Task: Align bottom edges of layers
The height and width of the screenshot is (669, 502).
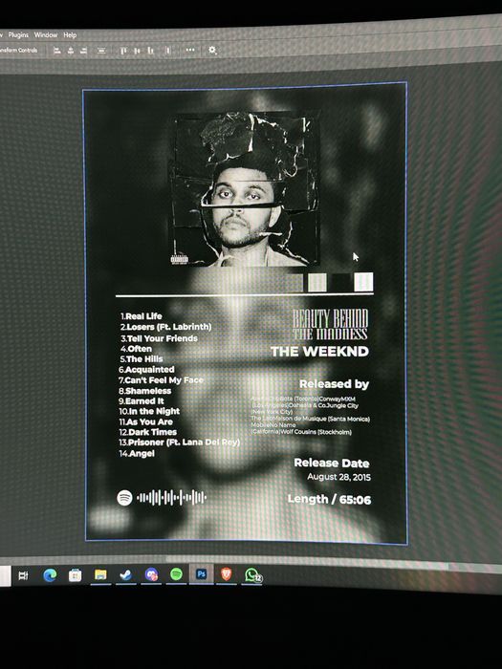Action: (150, 51)
